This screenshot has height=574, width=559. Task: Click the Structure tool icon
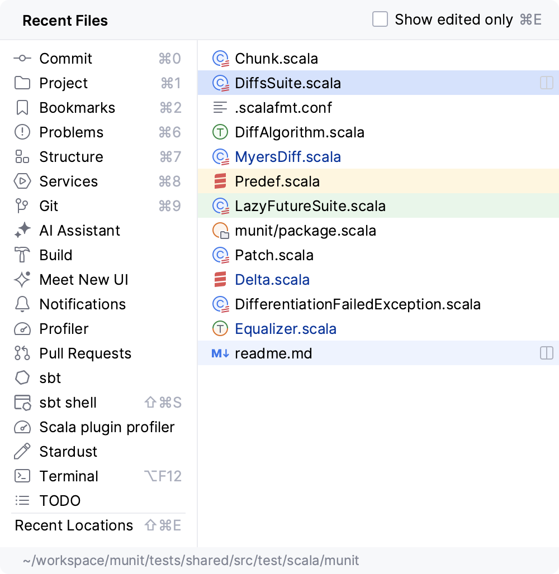coord(22,157)
